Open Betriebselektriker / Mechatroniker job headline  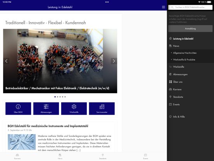point(57,88)
